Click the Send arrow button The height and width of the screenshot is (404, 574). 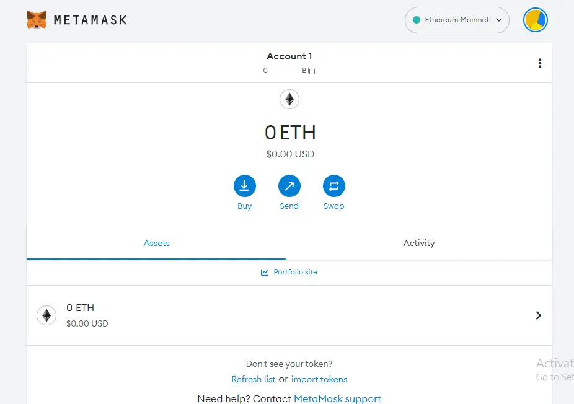pos(289,186)
